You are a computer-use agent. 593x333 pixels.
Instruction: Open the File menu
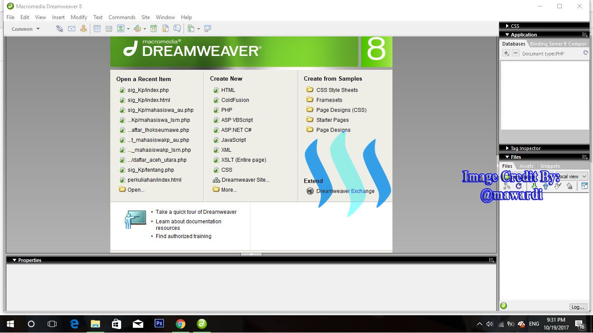coord(10,17)
